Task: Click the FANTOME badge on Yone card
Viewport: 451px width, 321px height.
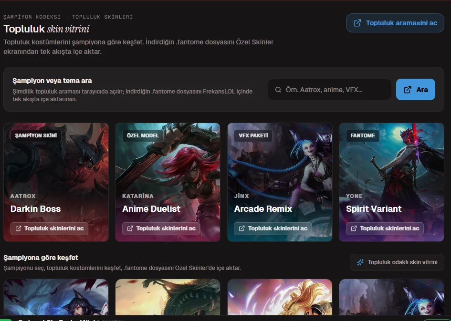Action: (x=363, y=135)
